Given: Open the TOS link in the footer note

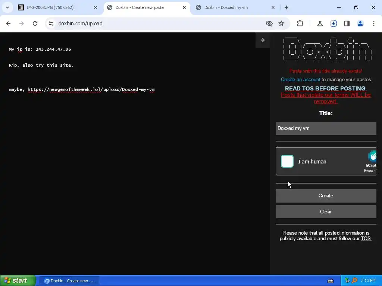Looking at the screenshot, I should pos(366,239).
